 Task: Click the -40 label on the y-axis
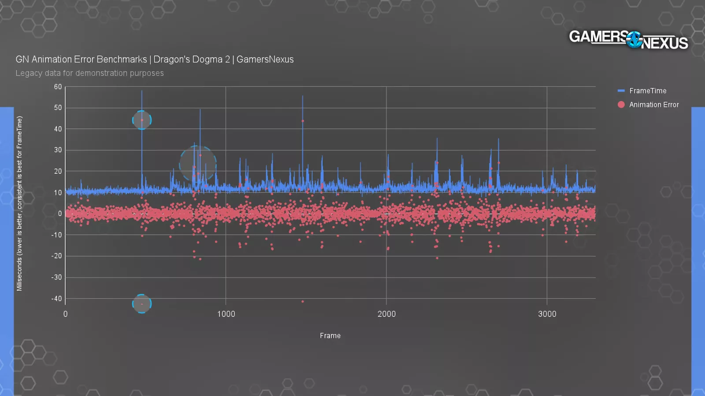(x=56, y=299)
